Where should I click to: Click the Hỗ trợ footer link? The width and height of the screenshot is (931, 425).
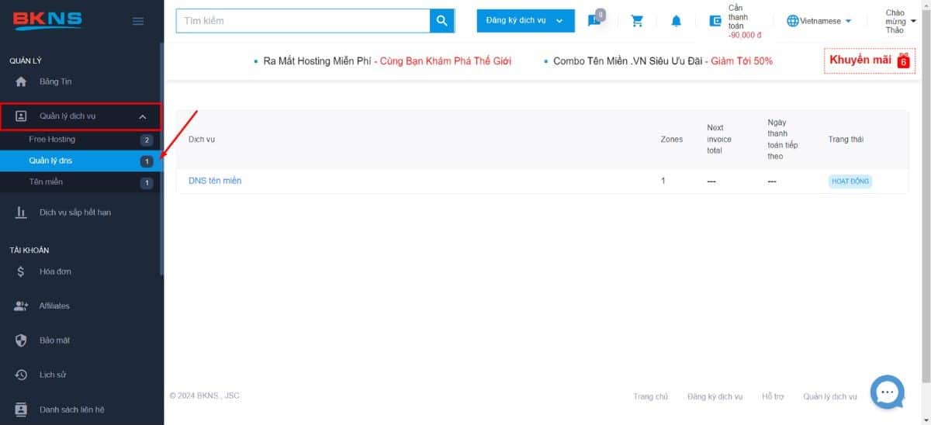[x=772, y=396]
